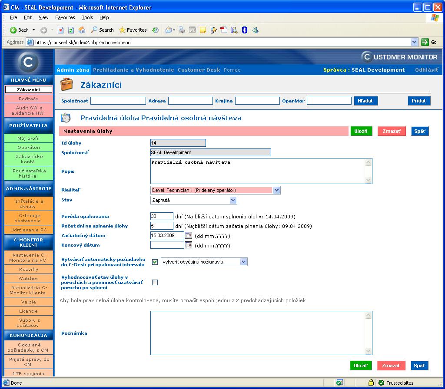
Task: Open Licencie in the sidebar
Action: click(x=28, y=311)
